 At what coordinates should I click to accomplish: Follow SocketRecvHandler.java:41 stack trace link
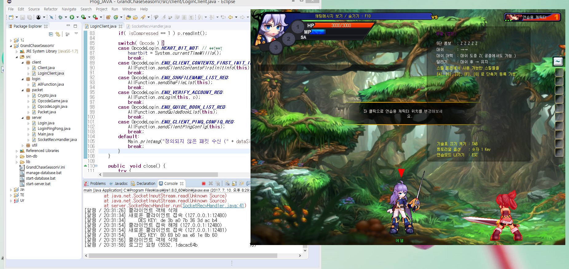tap(213, 205)
